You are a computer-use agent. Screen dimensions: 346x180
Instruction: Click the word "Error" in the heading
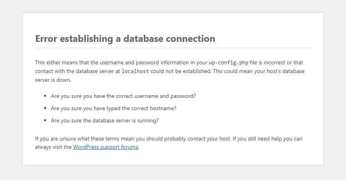pos(46,39)
